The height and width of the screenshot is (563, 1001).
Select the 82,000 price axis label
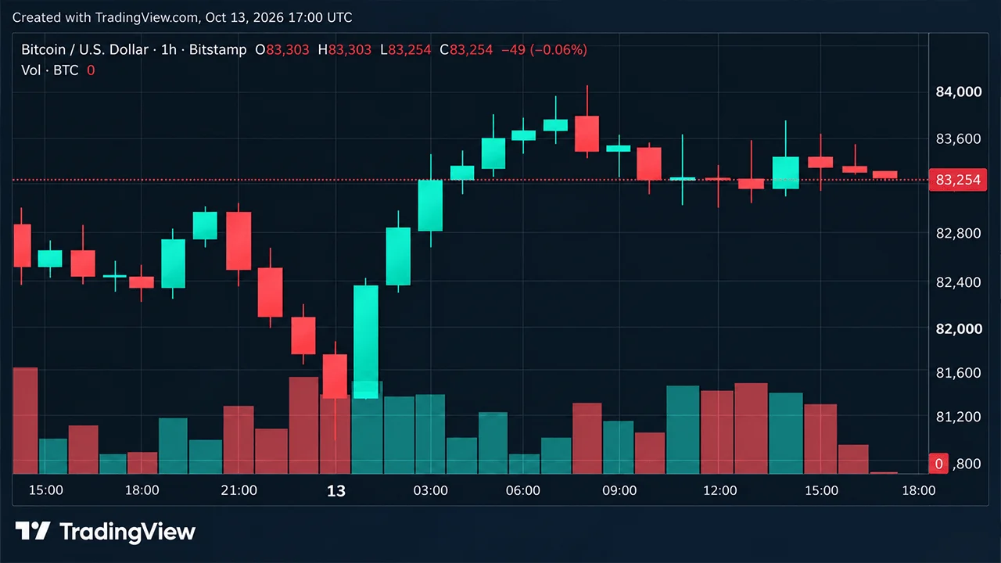pos(958,328)
